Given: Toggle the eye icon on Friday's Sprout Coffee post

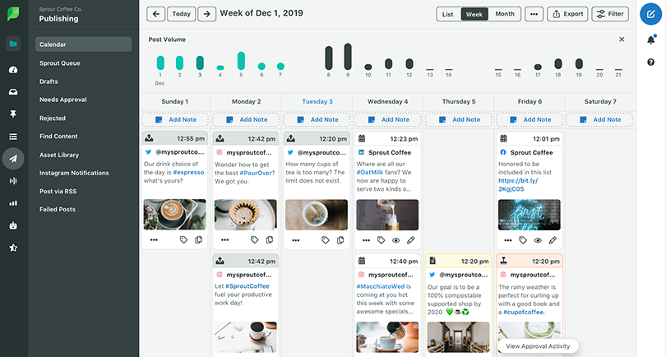Looking at the screenshot, I should click(x=538, y=239).
